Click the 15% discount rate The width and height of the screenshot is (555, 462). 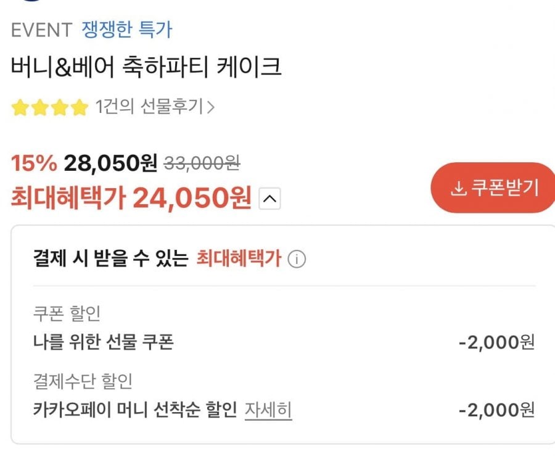pyautogui.click(x=34, y=163)
